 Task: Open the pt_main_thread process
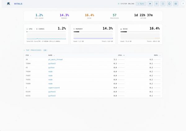(x=55, y=60)
